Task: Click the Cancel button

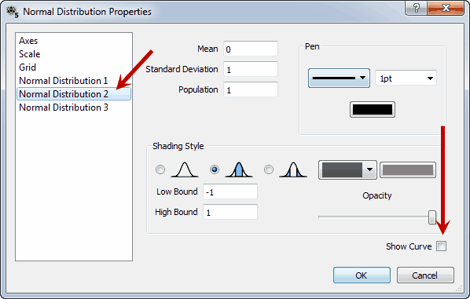Action: coord(425,275)
